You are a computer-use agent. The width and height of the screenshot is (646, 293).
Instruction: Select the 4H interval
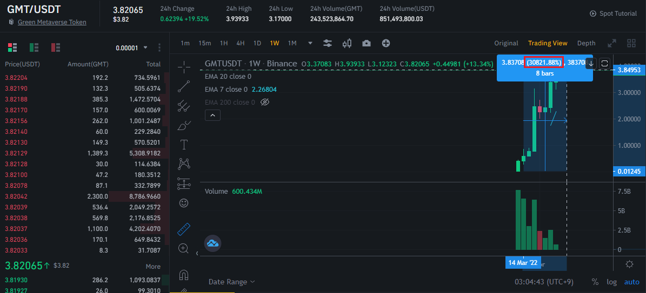240,43
